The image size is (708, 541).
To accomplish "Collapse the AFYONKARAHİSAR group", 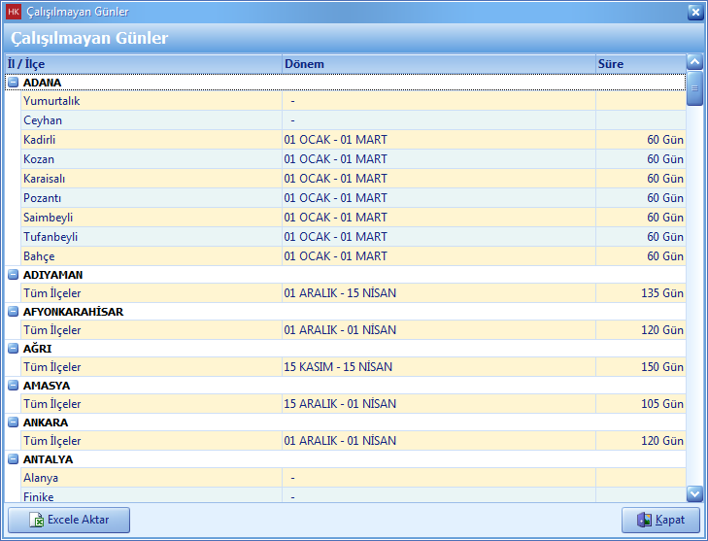I will coord(13,312).
